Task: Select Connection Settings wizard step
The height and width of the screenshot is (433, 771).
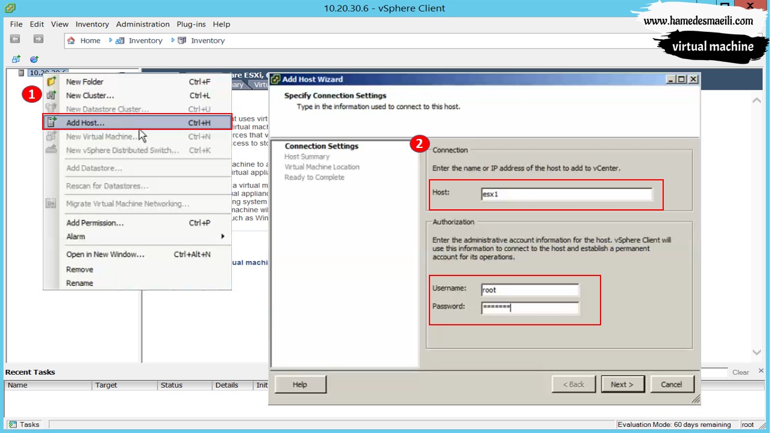Action: 321,146
